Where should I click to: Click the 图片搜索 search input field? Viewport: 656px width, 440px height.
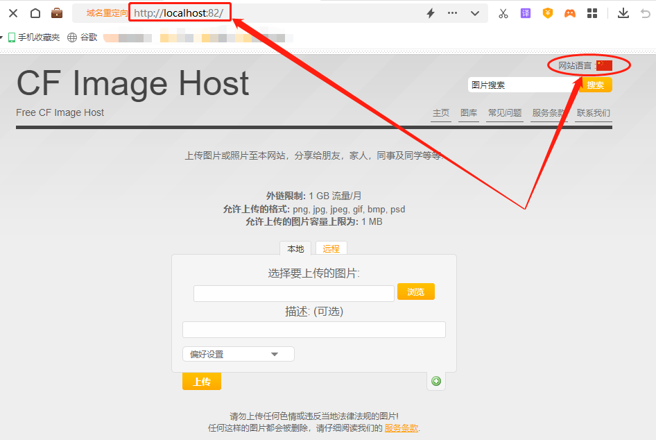click(522, 85)
